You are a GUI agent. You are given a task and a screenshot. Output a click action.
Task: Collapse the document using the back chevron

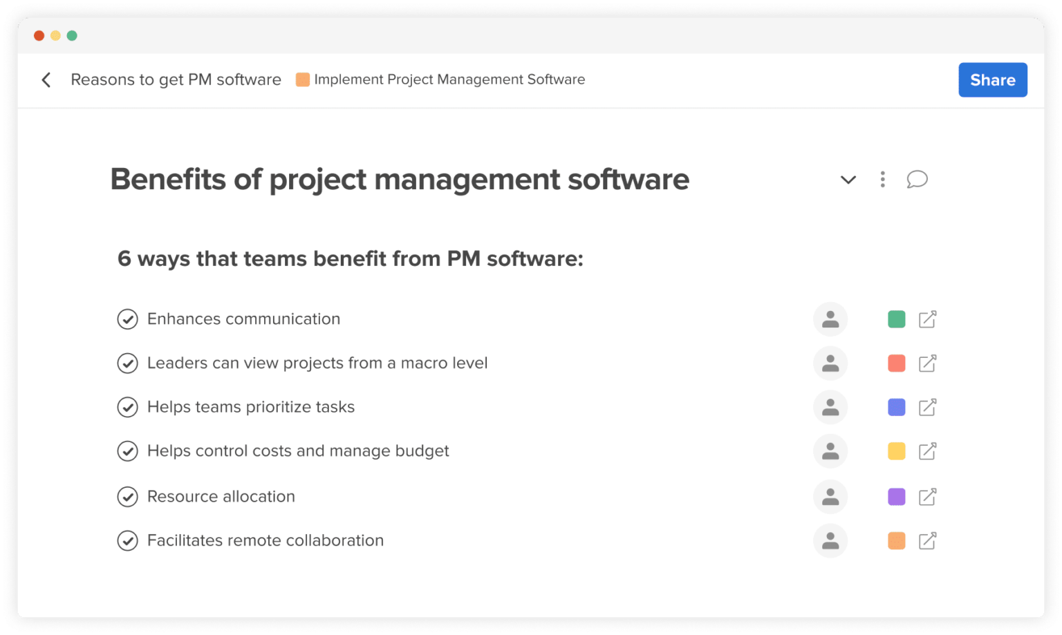46,79
